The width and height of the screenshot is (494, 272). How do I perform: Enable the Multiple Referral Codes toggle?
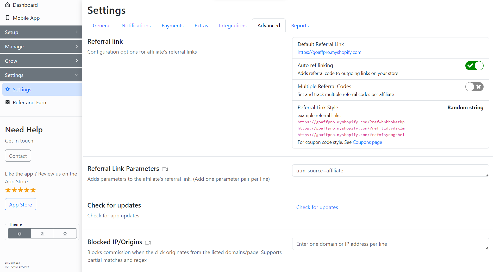(474, 87)
